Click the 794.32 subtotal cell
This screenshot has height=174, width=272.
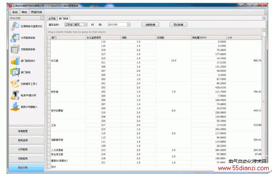(x=244, y=92)
